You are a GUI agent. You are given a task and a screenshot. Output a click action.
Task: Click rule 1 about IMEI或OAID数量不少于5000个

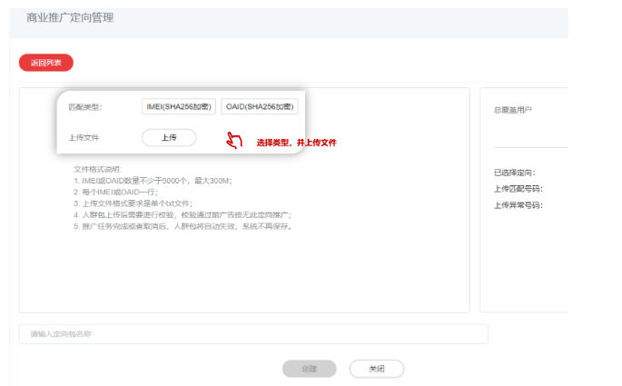pos(153,181)
